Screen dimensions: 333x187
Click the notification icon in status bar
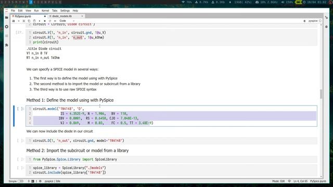[289, 181]
